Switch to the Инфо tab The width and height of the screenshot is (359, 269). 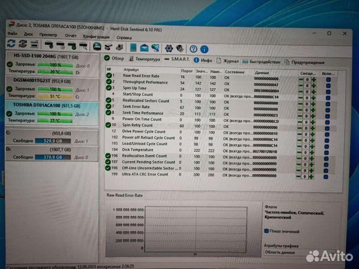(203, 60)
